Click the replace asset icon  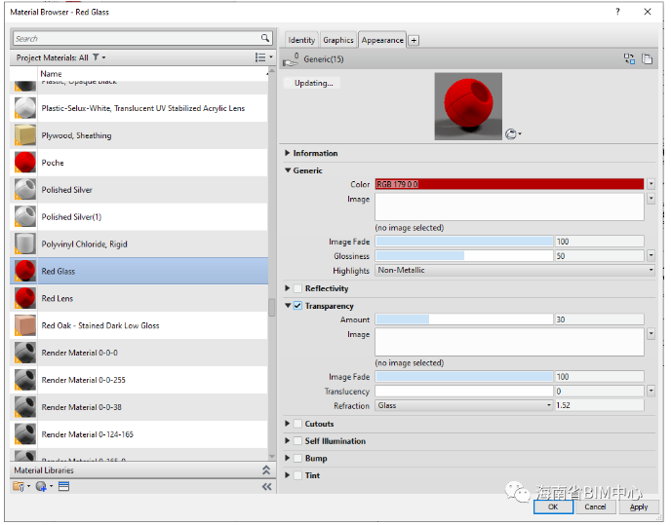click(x=631, y=59)
